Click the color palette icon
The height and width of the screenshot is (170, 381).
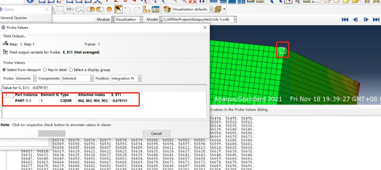coord(167,9)
